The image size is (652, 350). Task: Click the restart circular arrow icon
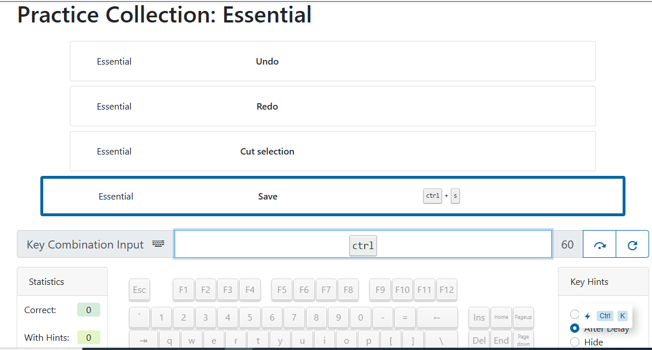(x=632, y=245)
